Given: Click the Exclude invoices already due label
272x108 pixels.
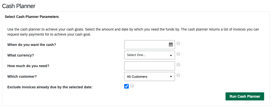Looking at the screenshot, I should (50, 87).
